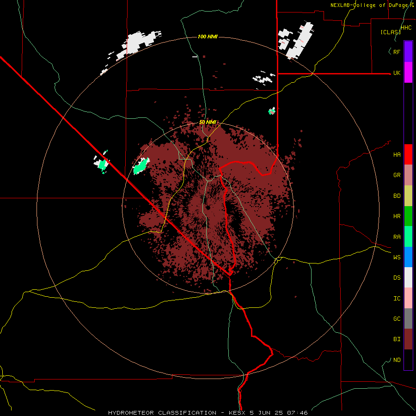
Task: Pick the RA light-green legend swatch
Action: tap(408, 237)
